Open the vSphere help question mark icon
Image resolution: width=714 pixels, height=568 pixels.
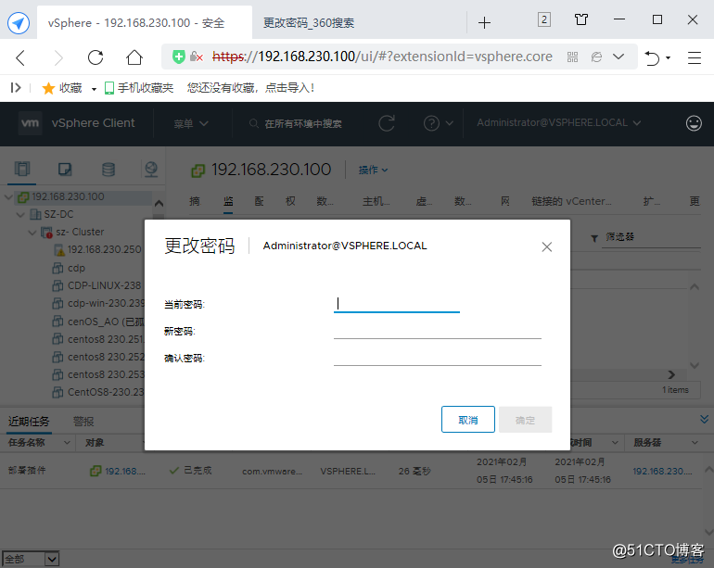(x=431, y=123)
